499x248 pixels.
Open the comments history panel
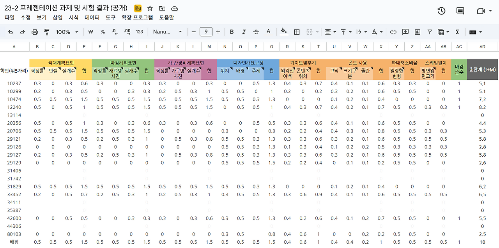coord(460,11)
